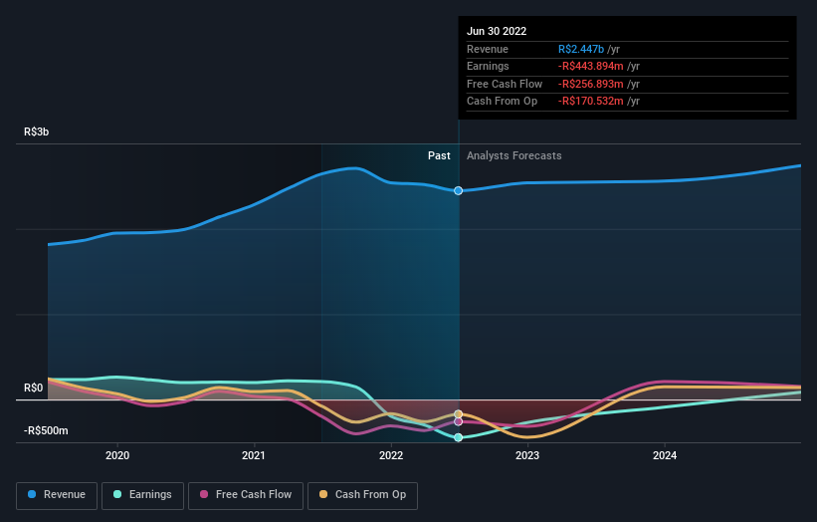Toggle the Earnings legend button

[x=142, y=495]
